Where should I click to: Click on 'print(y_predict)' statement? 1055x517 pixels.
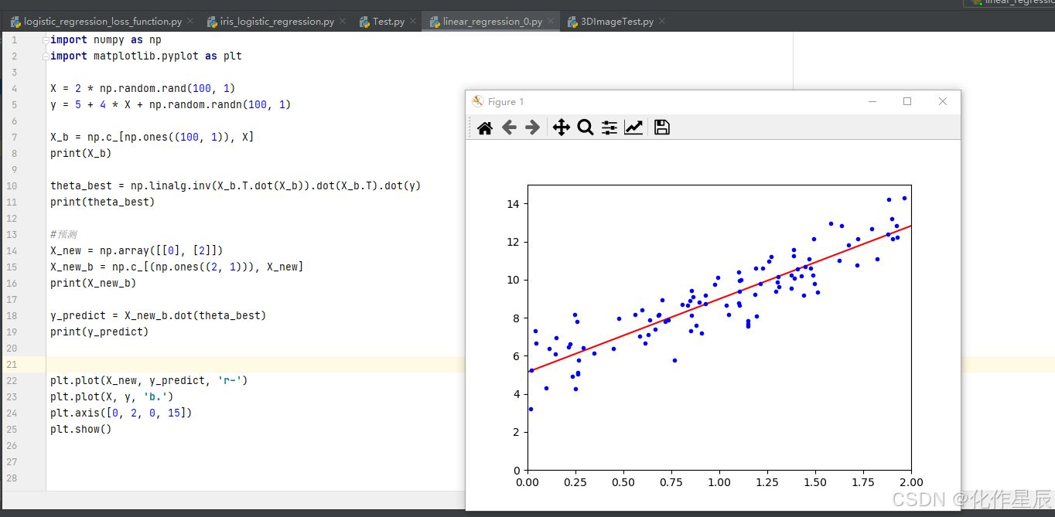99,332
